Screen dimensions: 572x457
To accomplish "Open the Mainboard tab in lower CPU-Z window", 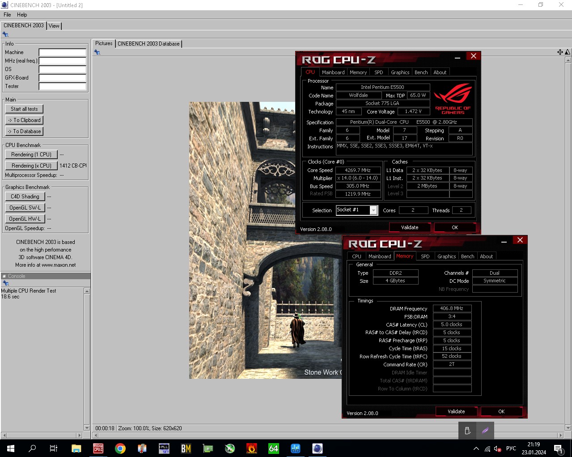I will (380, 256).
